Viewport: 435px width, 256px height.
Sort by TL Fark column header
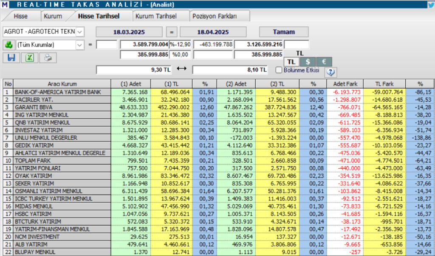click(x=384, y=84)
